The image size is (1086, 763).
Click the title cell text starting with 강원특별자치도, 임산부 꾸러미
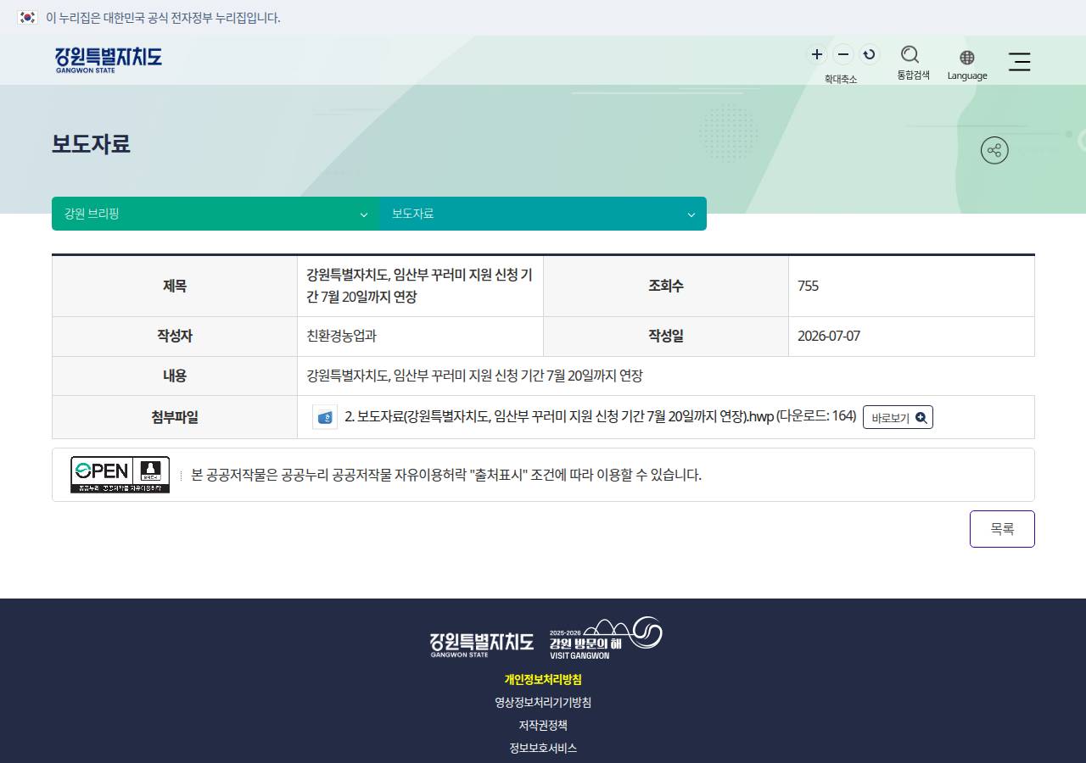[x=419, y=286]
